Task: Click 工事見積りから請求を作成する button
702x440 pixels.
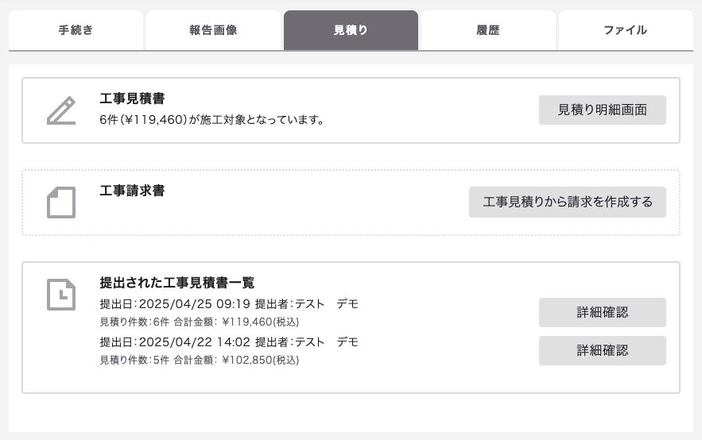Action: point(567,202)
